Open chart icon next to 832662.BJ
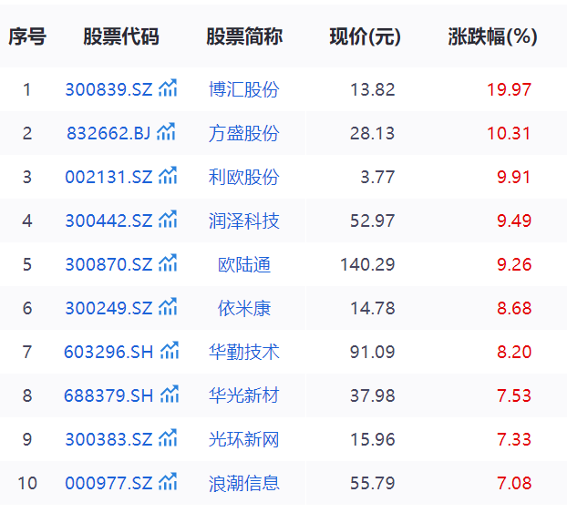This screenshot has height=513, width=567. (x=166, y=131)
